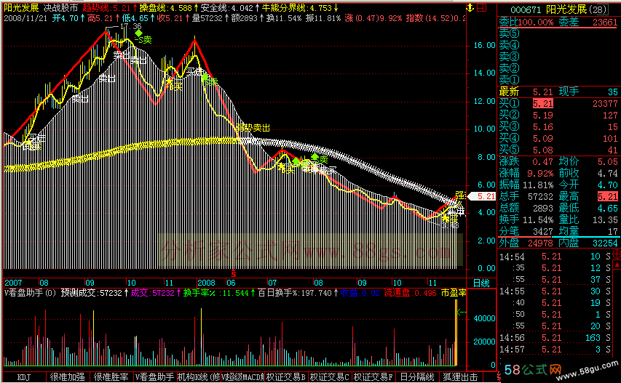The height and width of the screenshot is (383, 621).
Task: Click the 操盘线:4.588 indicator value
Action: click(x=168, y=8)
